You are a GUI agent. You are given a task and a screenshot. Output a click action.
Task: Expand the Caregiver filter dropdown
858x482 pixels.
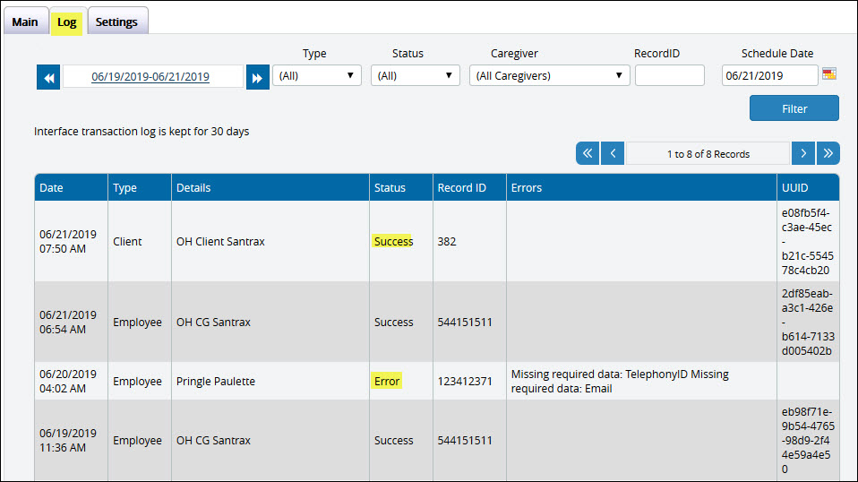(x=549, y=75)
